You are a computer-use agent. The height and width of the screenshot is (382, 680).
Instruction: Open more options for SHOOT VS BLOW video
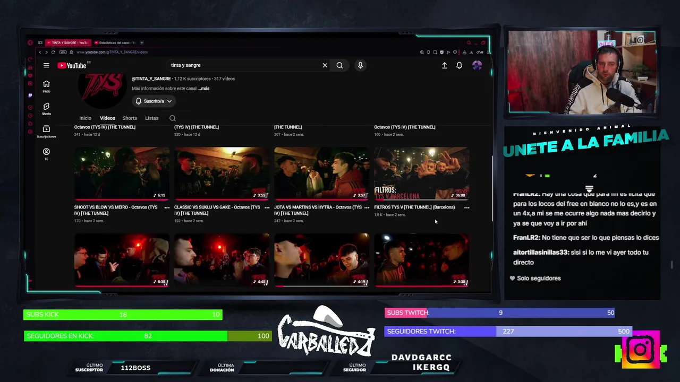[167, 207]
